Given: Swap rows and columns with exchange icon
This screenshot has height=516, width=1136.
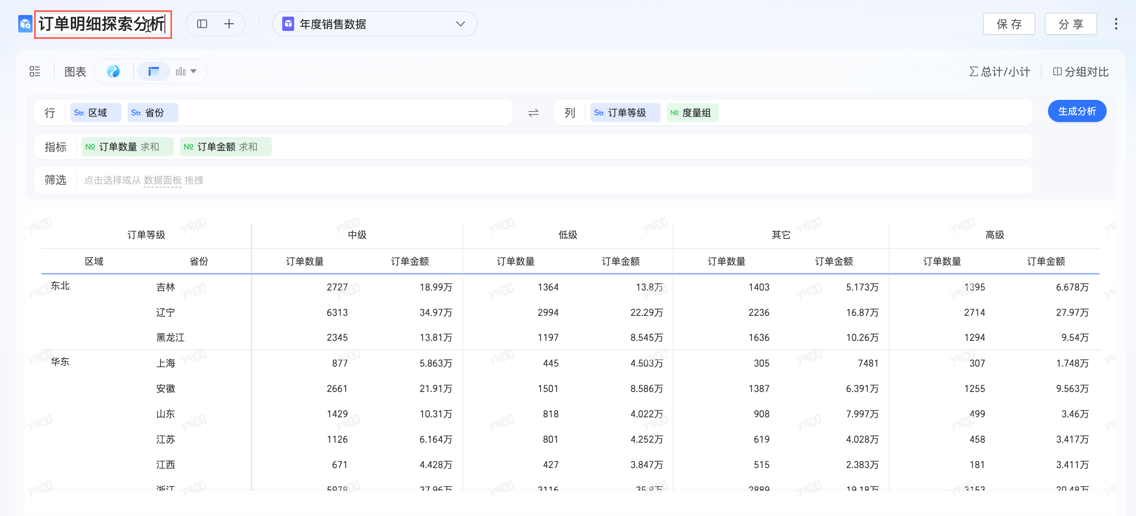Looking at the screenshot, I should click(533, 113).
